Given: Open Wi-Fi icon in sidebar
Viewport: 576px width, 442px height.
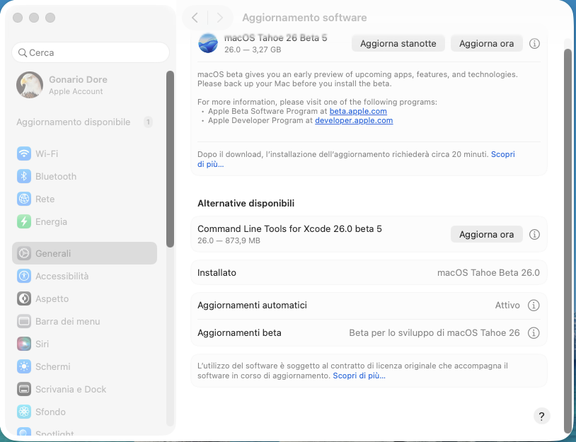Looking at the screenshot, I should 24,153.
